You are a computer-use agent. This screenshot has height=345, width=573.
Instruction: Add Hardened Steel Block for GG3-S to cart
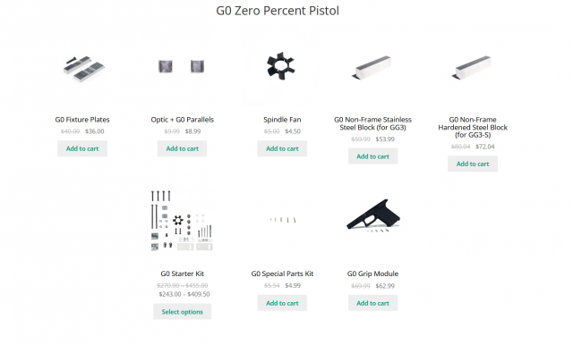coord(473,164)
